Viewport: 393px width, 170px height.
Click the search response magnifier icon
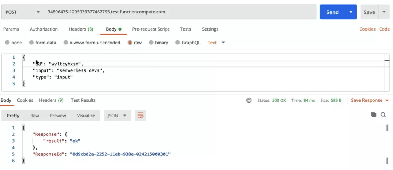point(383,115)
